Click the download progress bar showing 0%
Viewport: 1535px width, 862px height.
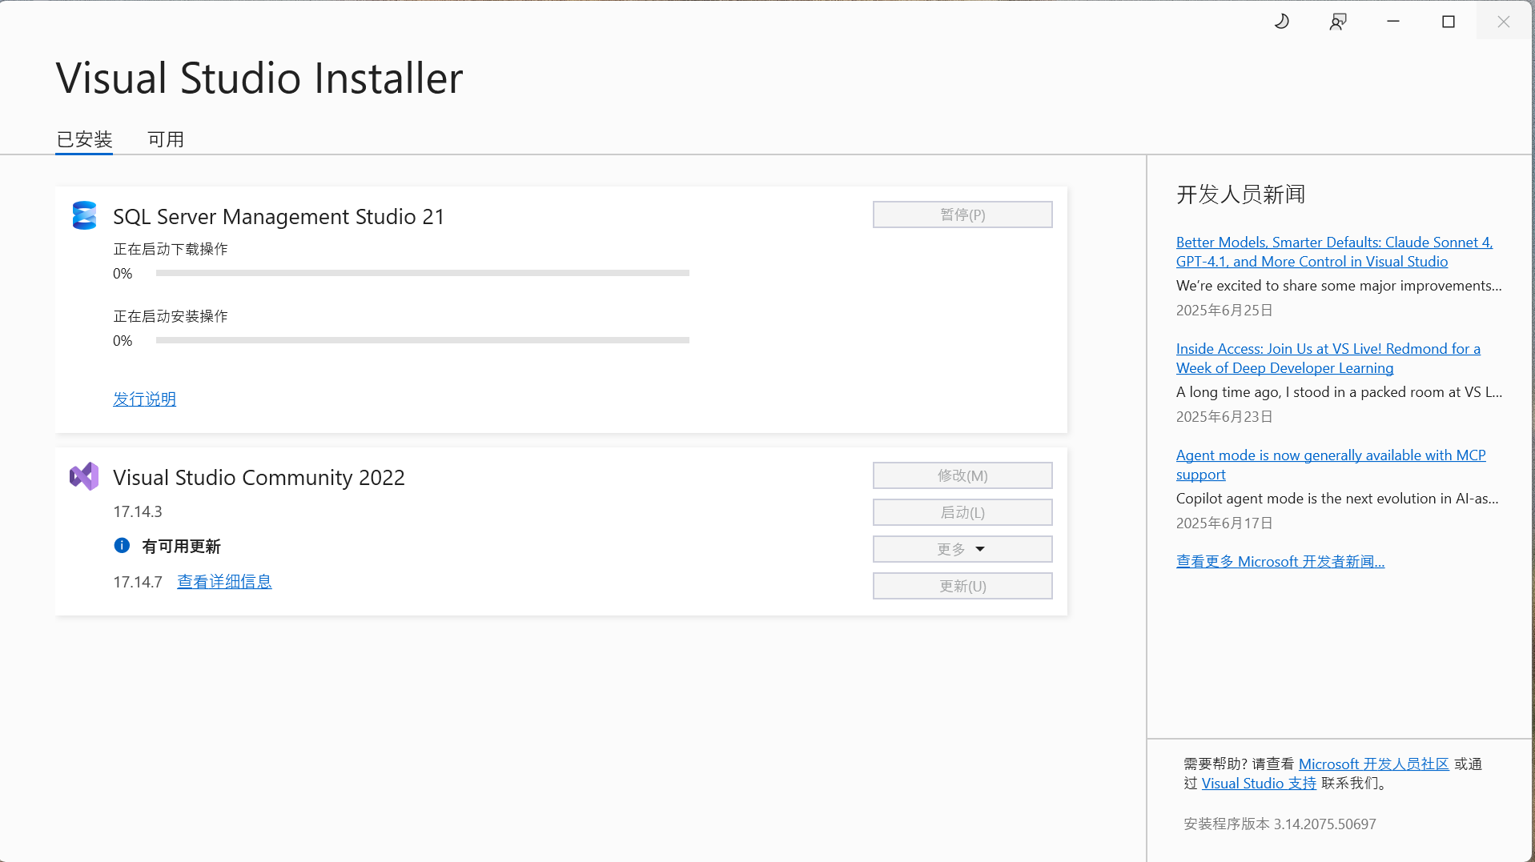(x=423, y=272)
